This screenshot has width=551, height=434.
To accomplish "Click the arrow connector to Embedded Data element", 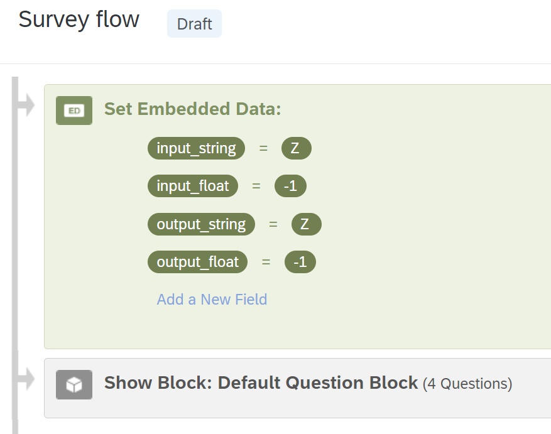I will click(26, 106).
